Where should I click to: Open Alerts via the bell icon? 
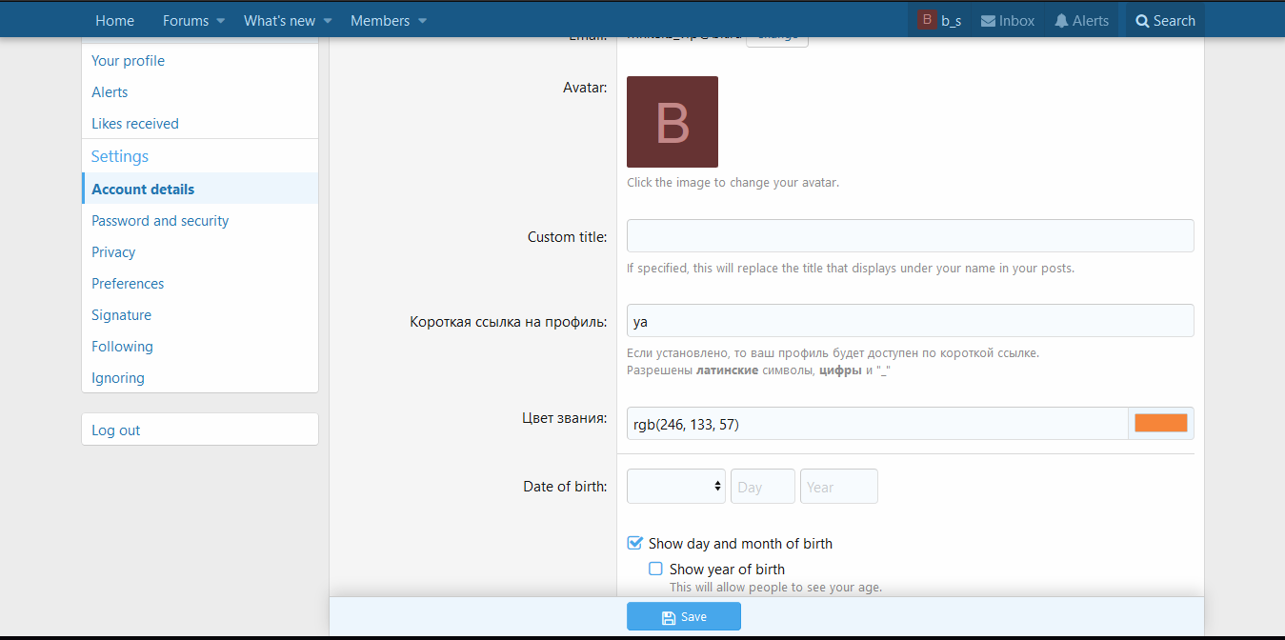pyautogui.click(x=1061, y=21)
